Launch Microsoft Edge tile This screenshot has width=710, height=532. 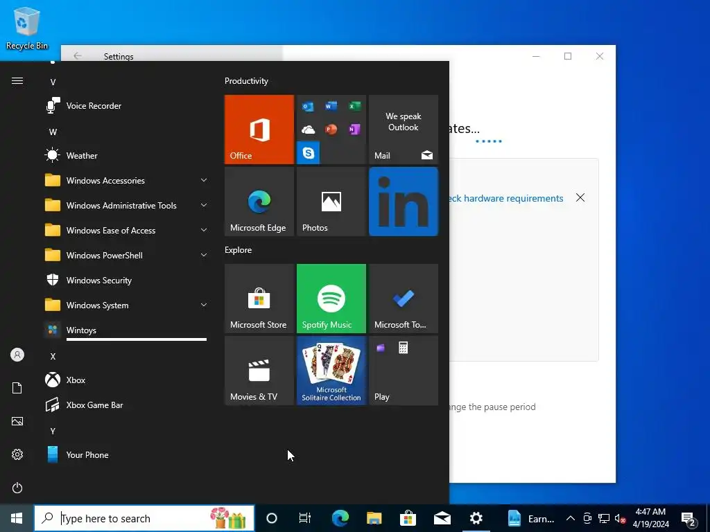click(x=259, y=202)
